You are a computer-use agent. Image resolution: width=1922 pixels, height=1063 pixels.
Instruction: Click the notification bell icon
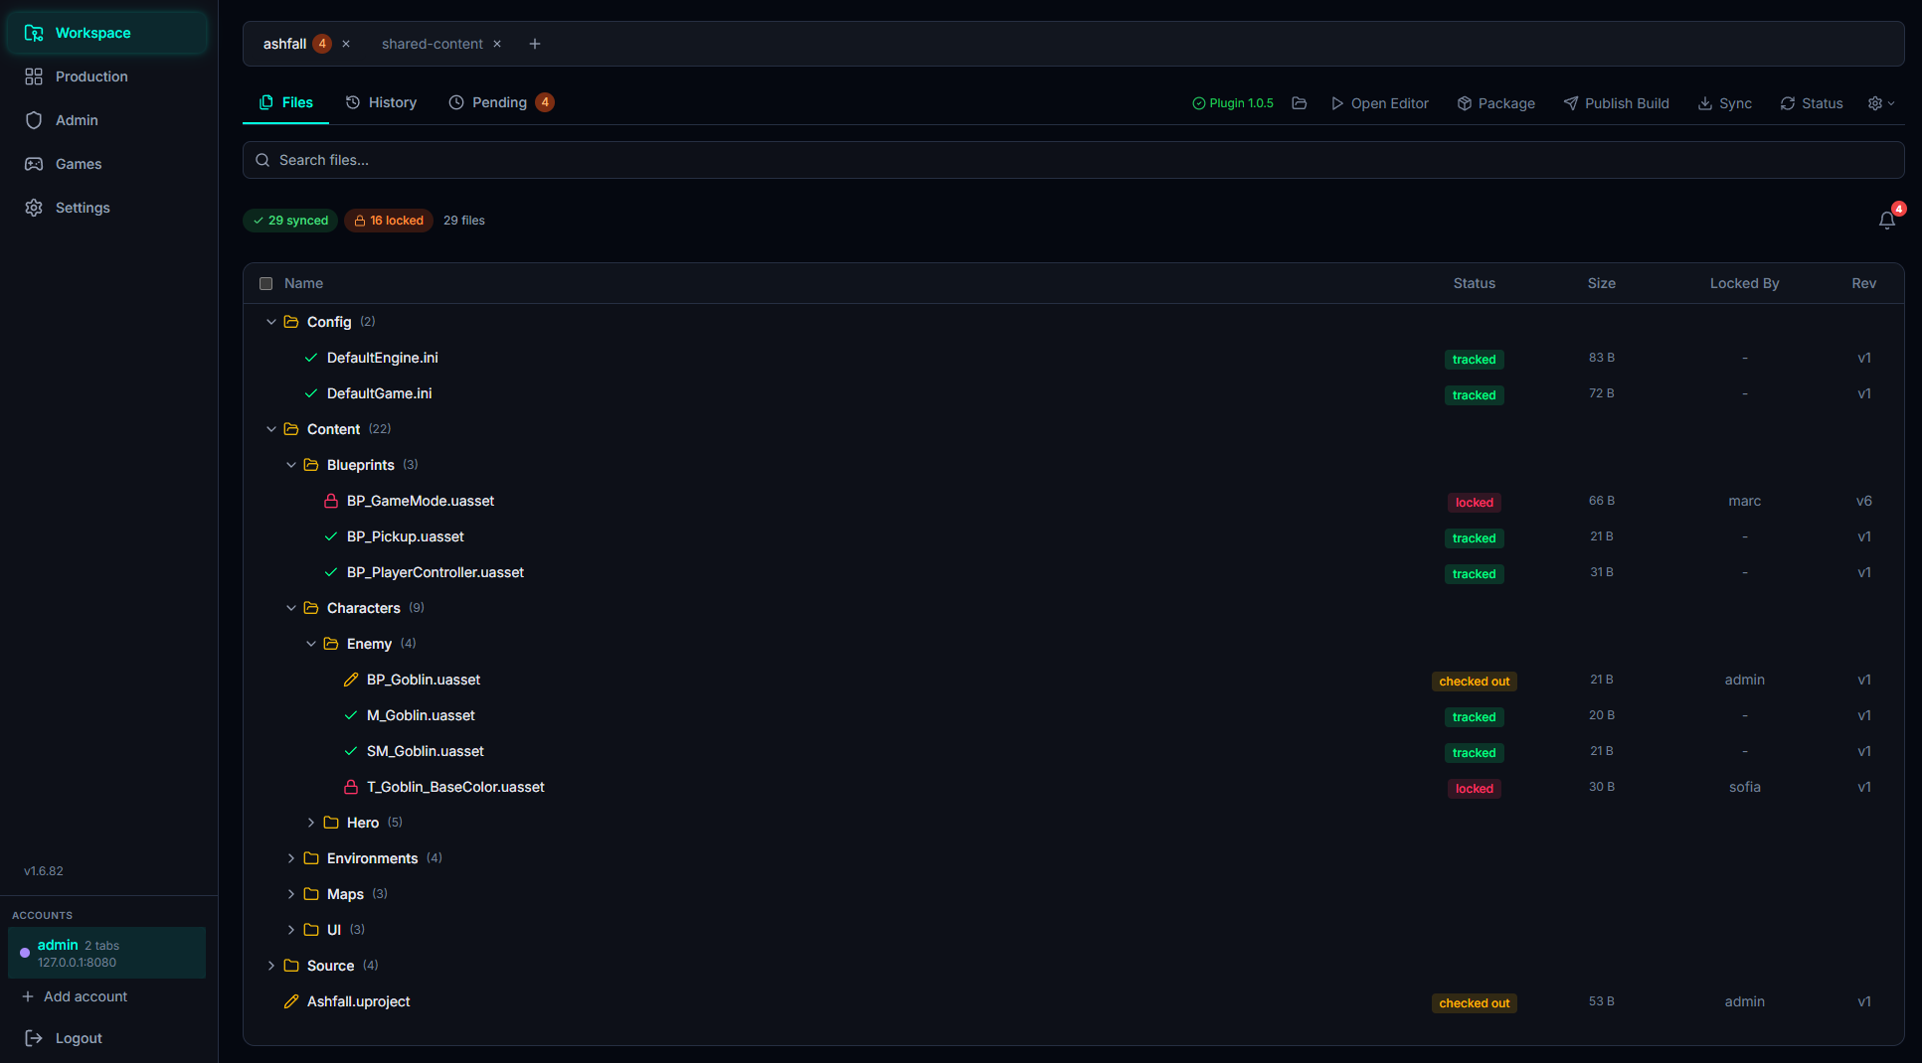[x=1886, y=221]
